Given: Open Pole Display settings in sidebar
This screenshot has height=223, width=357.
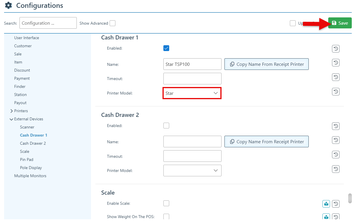Looking at the screenshot, I should (31, 168).
